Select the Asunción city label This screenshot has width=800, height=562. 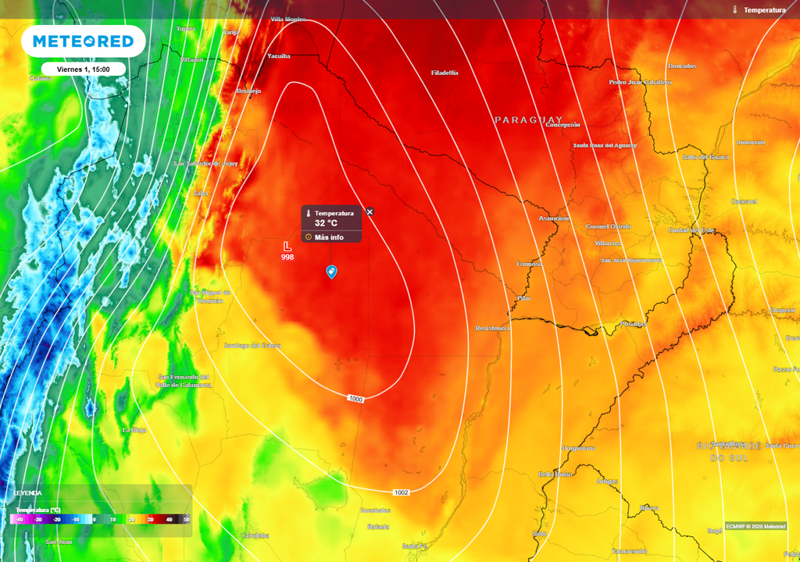coord(554,219)
